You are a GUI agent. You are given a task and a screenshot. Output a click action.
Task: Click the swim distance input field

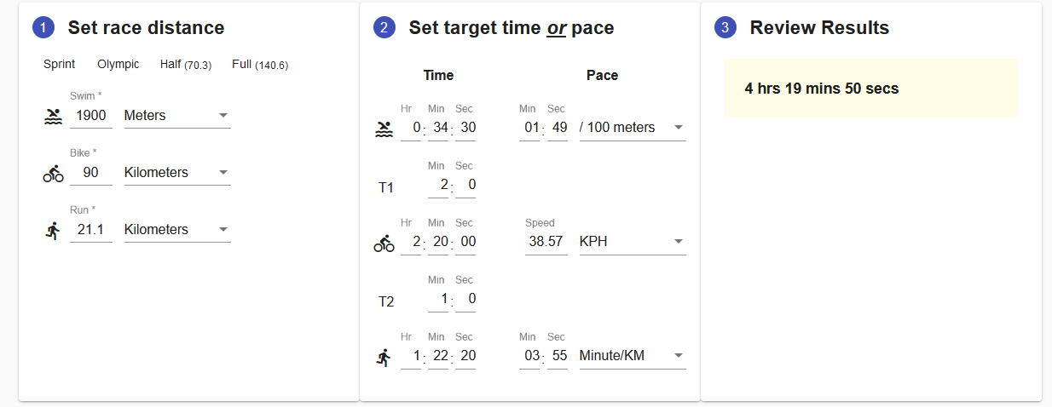91,116
